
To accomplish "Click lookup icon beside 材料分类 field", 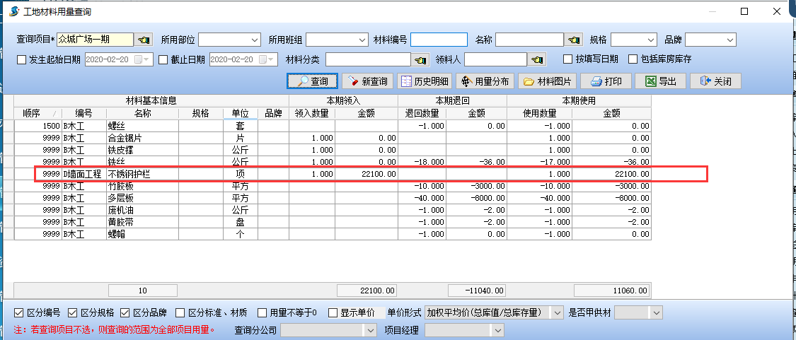I will pyautogui.click(x=421, y=59).
